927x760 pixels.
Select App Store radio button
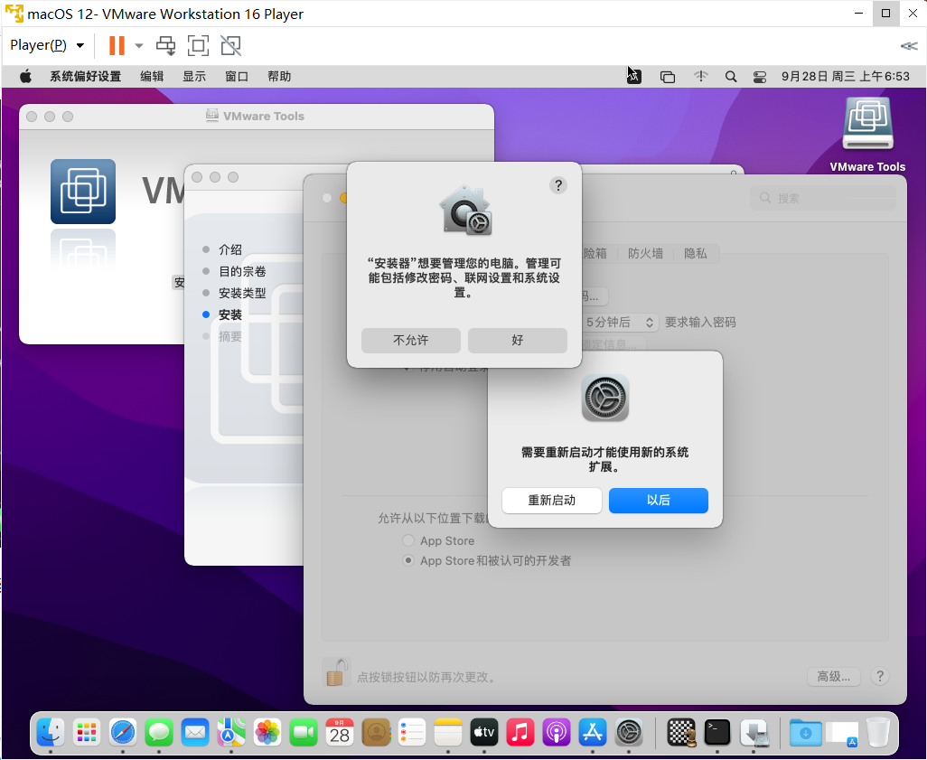click(x=407, y=540)
